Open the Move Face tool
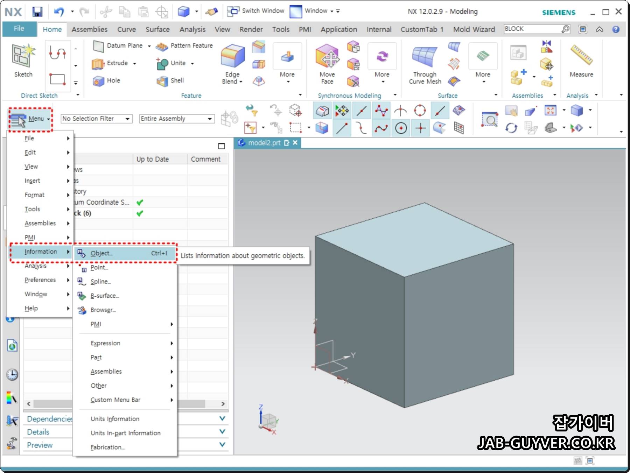The image size is (630, 473). tap(327, 56)
